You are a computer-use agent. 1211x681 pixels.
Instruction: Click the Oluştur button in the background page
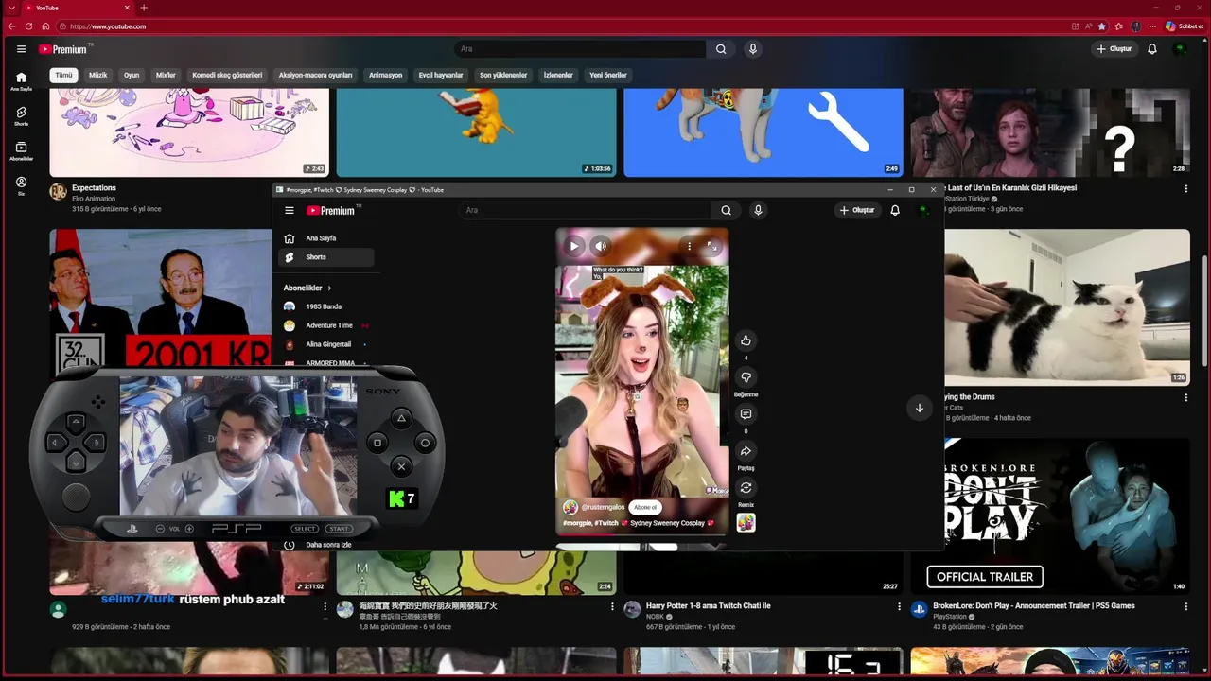(1114, 49)
